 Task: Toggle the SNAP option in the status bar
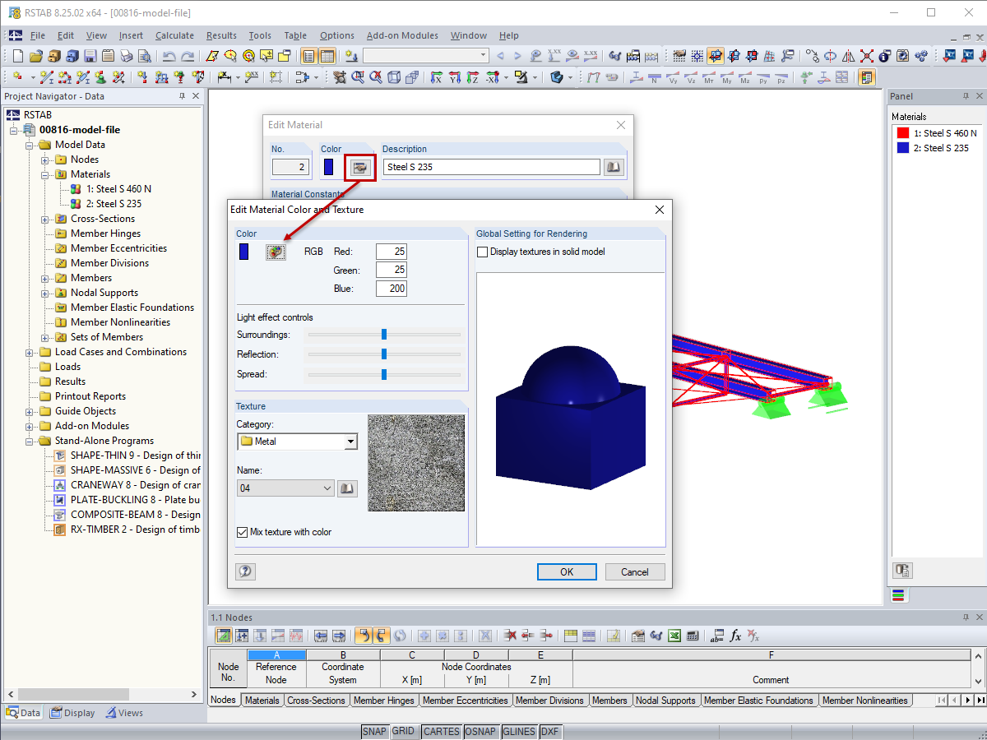(x=374, y=731)
